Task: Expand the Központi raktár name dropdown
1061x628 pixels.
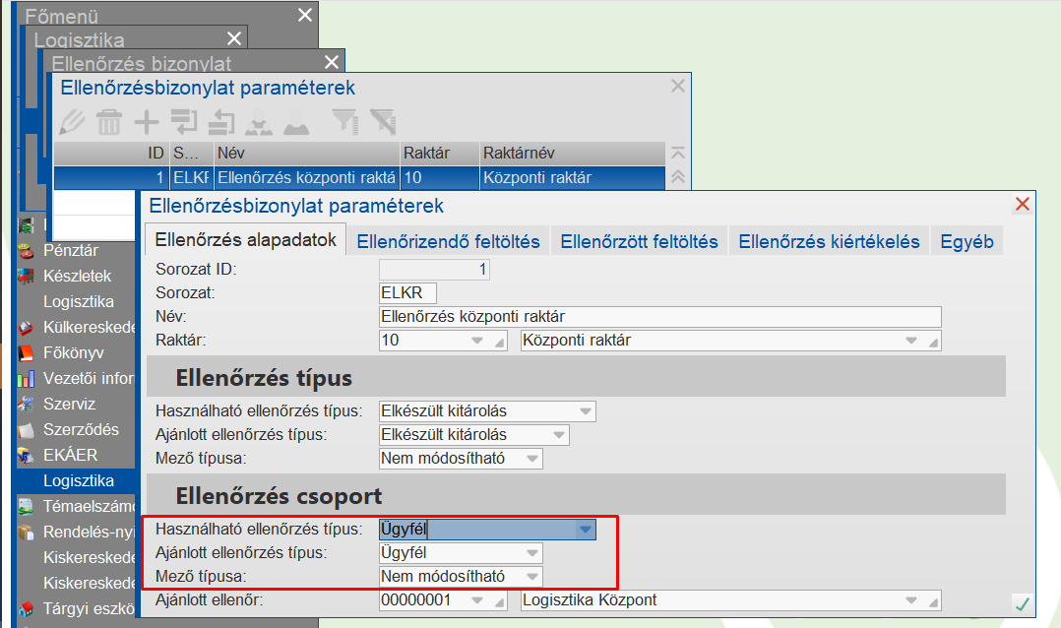Action: pyautogui.click(x=910, y=341)
